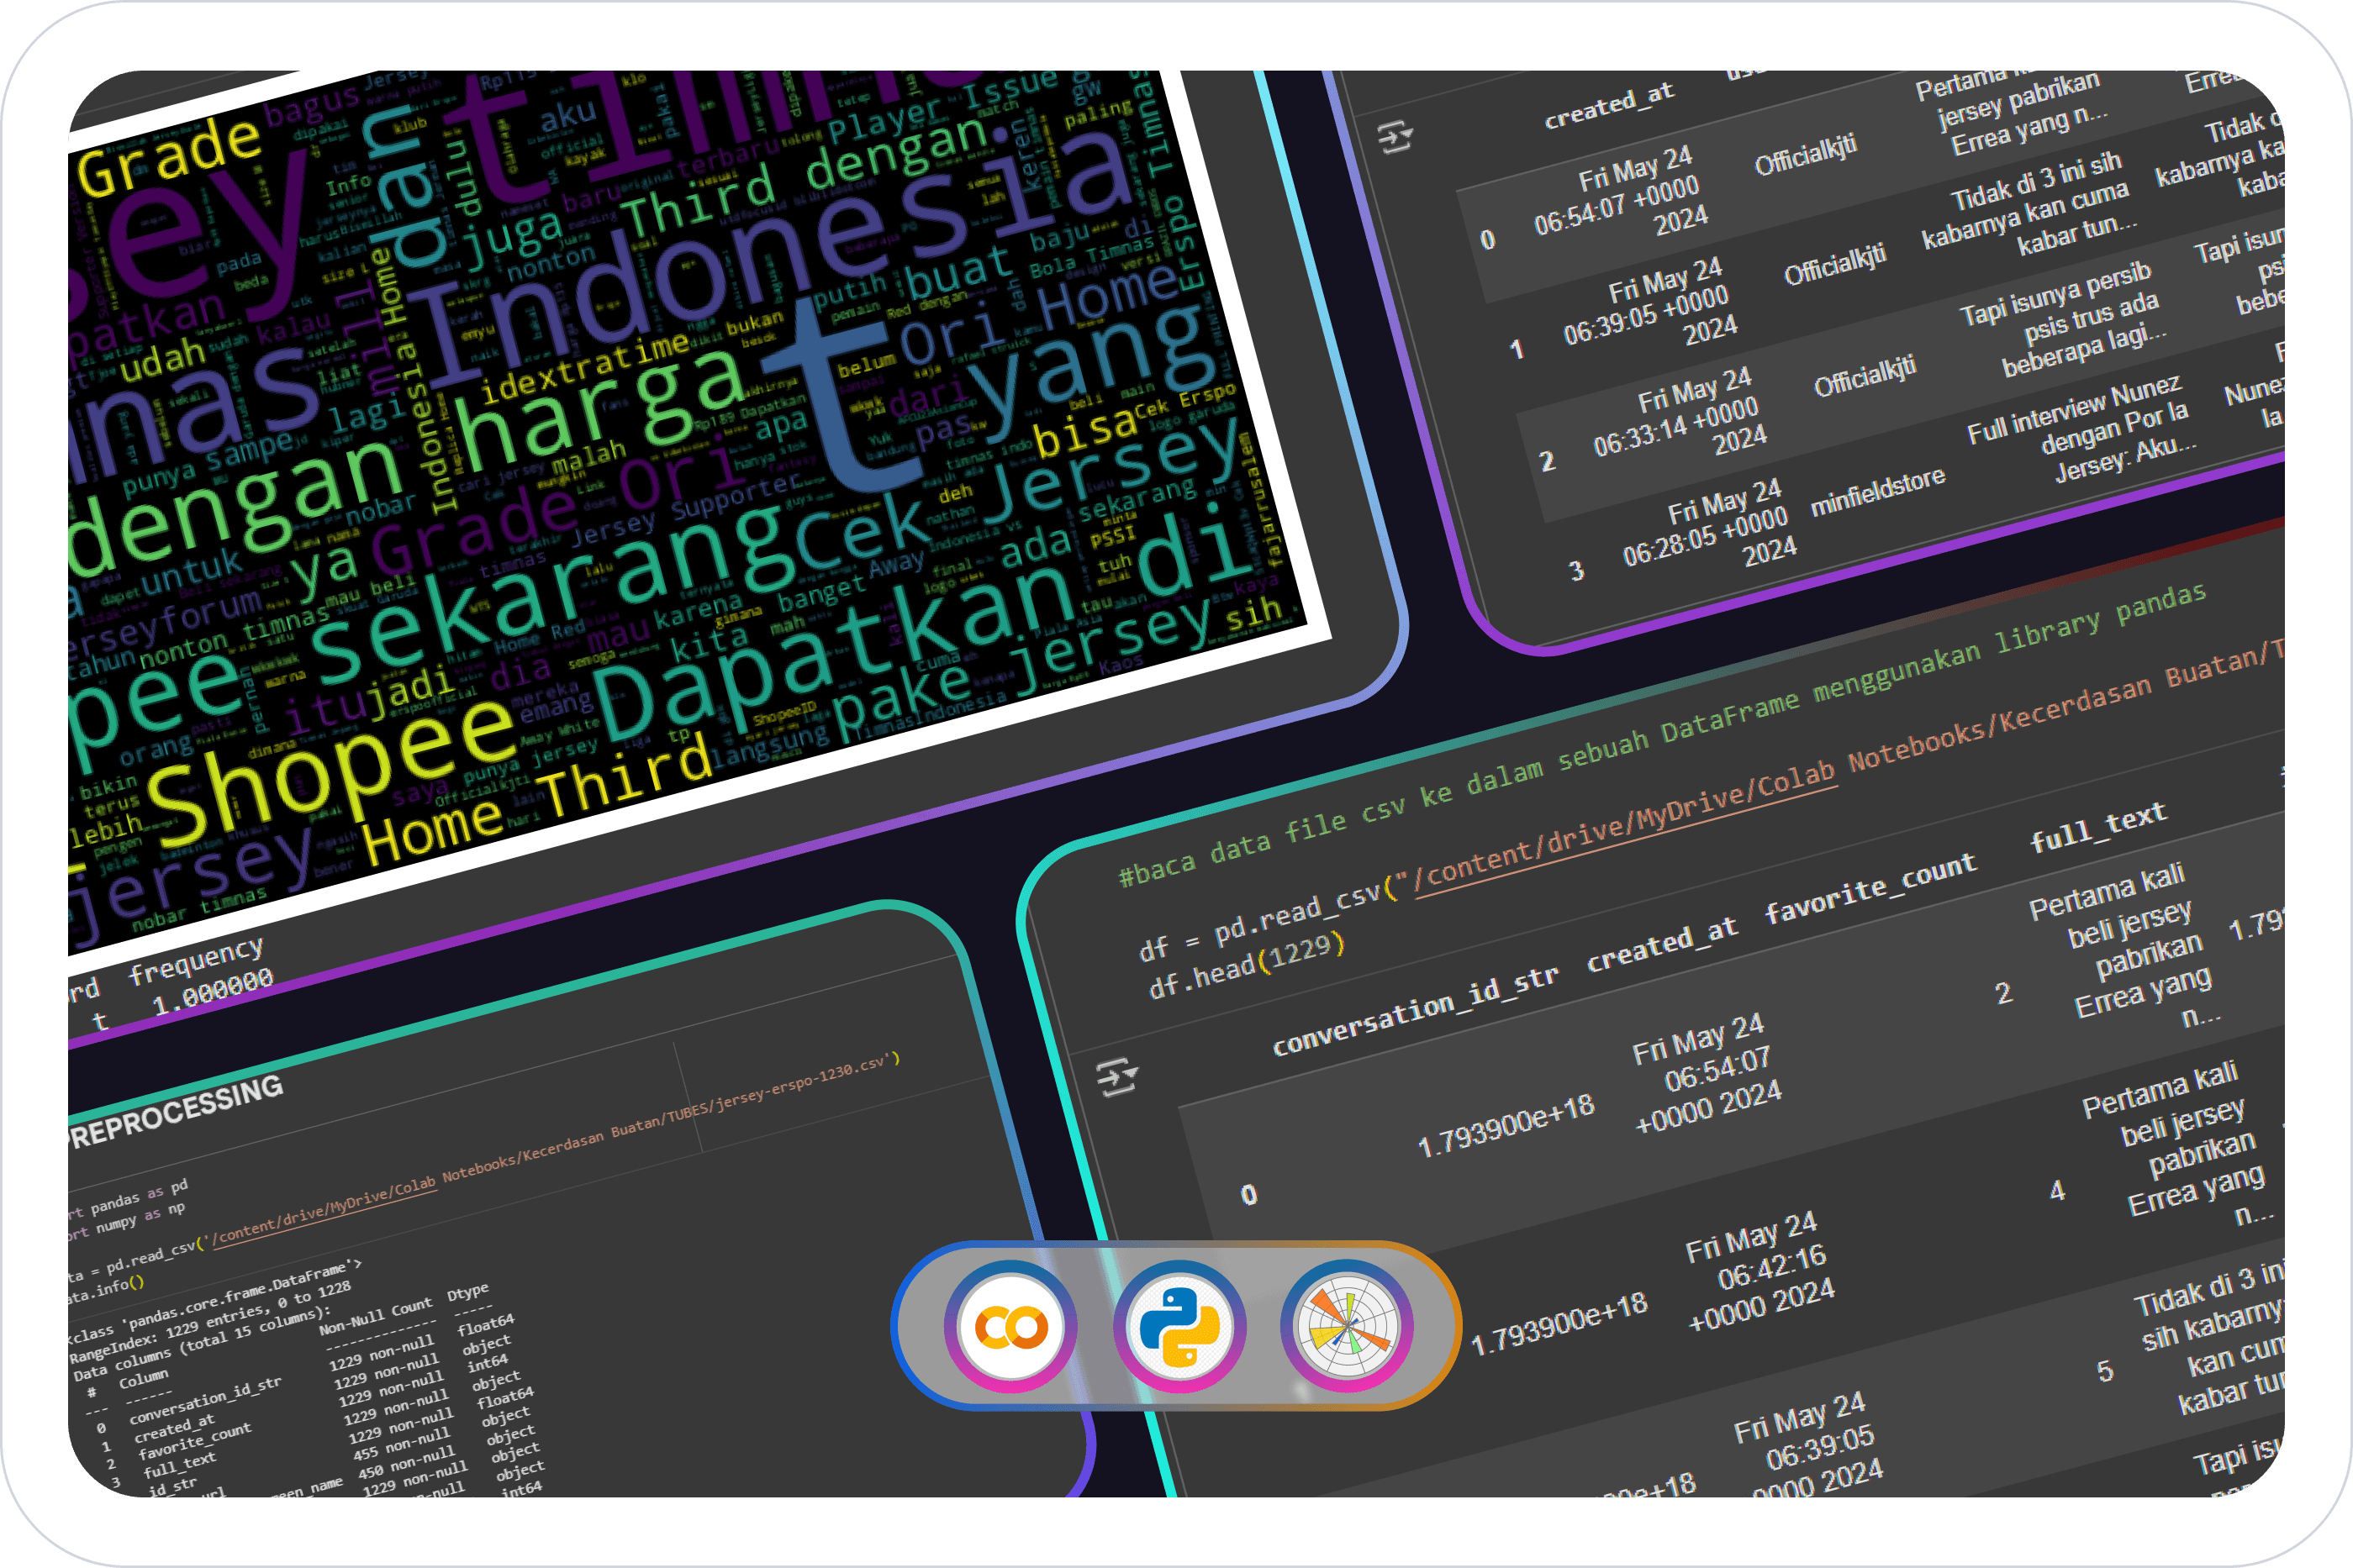The height and width of the screenshot is (1568, 2353).
Task: Click the favorite_count value 4 in the lower table
Action: tap(2057, 1191)
